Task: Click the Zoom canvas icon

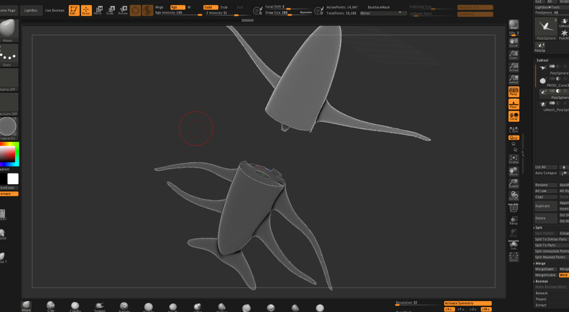Action: pyautogui.click(x=513, y=55)
